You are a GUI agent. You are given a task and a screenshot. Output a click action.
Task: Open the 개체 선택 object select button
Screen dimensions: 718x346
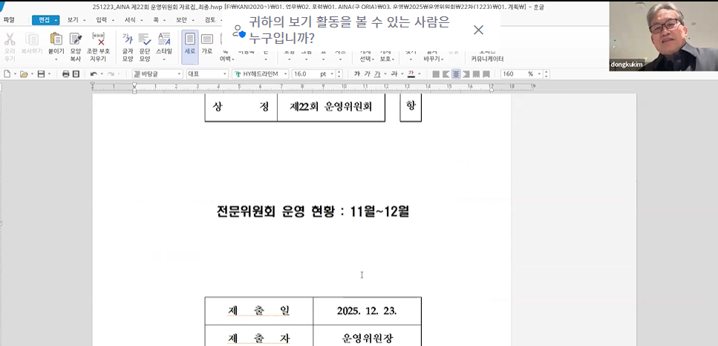point(366,56)
